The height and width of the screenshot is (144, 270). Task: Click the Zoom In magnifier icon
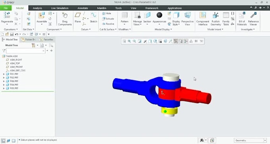tap(129, 41)
